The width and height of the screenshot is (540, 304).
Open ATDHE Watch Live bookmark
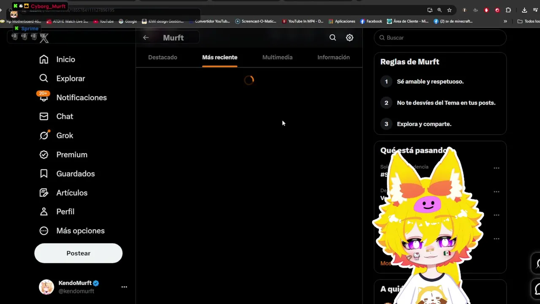point(67,21)
